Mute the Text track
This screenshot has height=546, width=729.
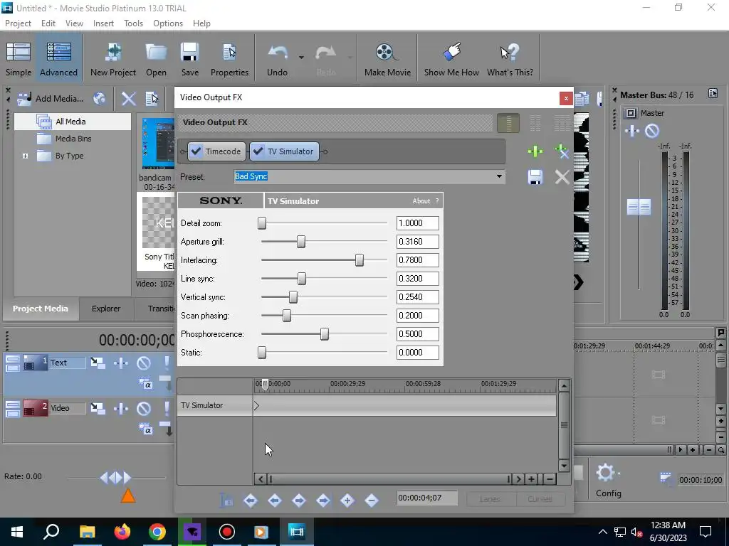(144, 363)
